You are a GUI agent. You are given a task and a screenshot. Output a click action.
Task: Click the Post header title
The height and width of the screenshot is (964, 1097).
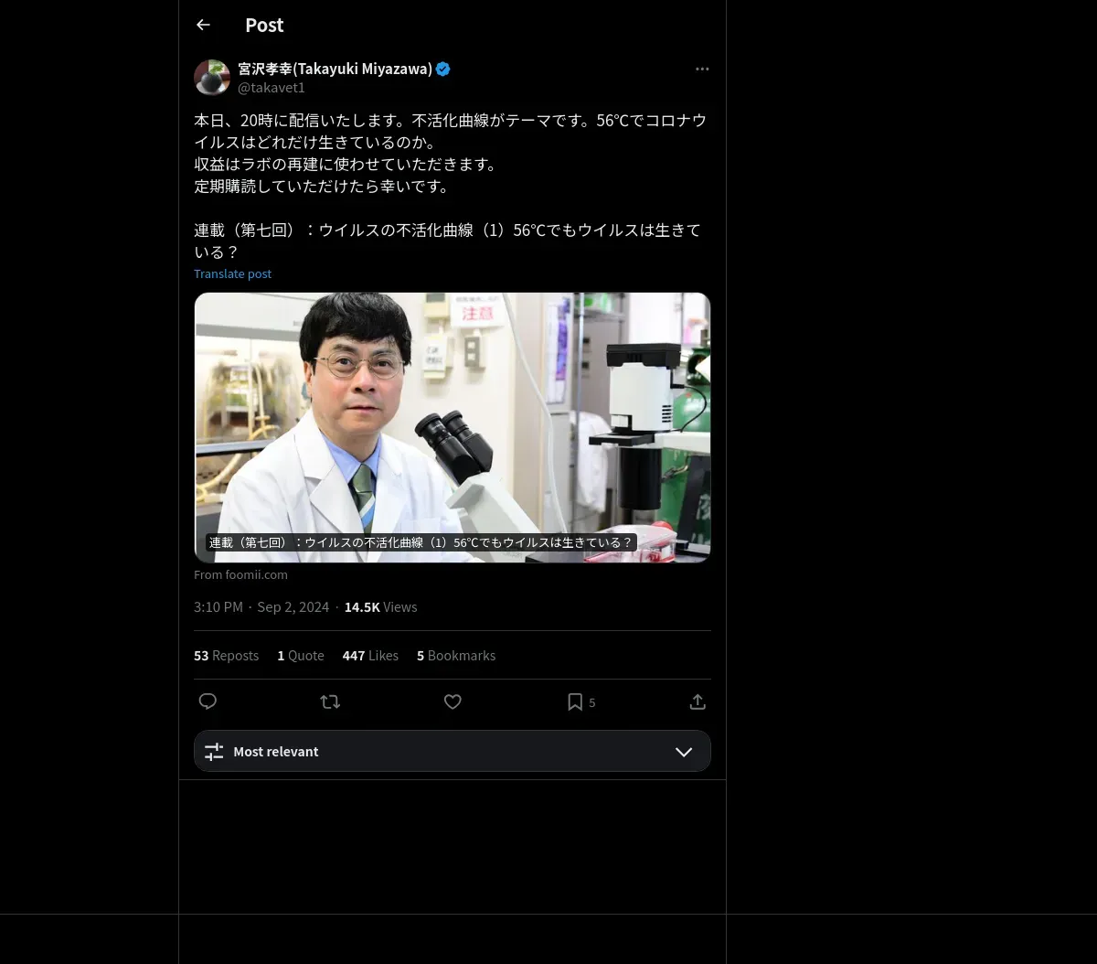[x=264, y=26]
